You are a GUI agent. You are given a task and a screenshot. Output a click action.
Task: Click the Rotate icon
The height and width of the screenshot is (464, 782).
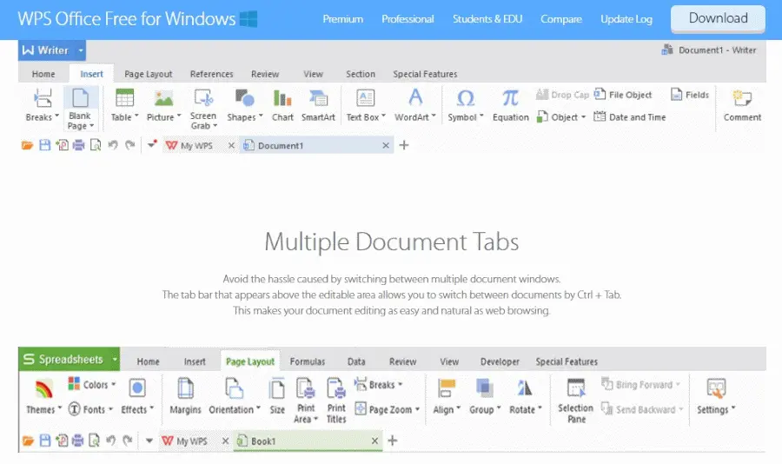pyautogui.click(x=524, y=388)
